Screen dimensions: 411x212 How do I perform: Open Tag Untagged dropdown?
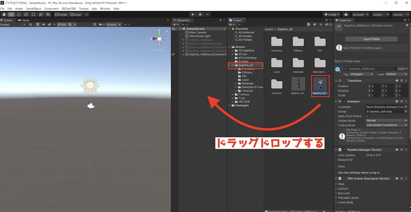coord(362,74)
